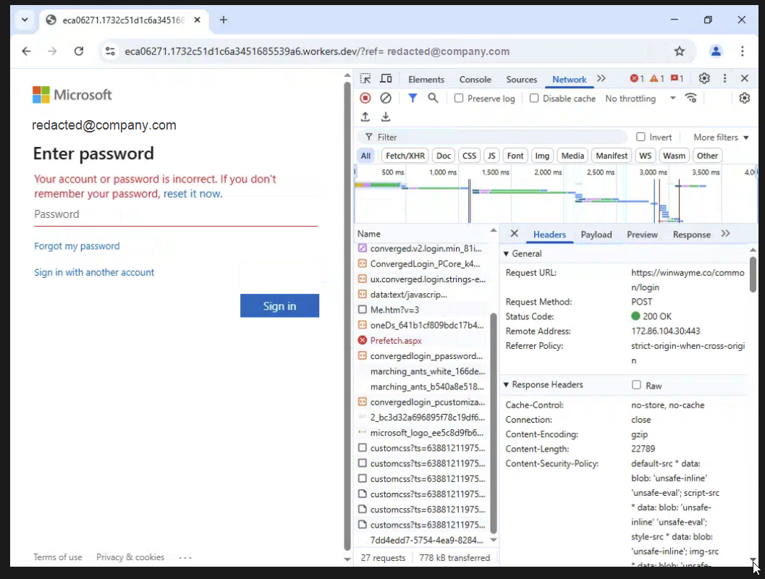
Task: Open the tab search dropdown
Action: click(25, 20)
